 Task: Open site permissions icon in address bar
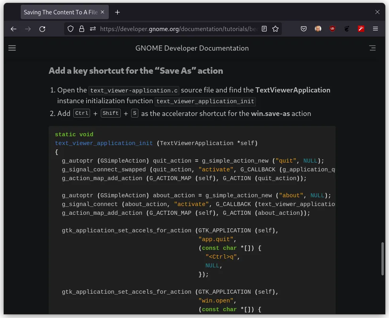tap(93, 29)
